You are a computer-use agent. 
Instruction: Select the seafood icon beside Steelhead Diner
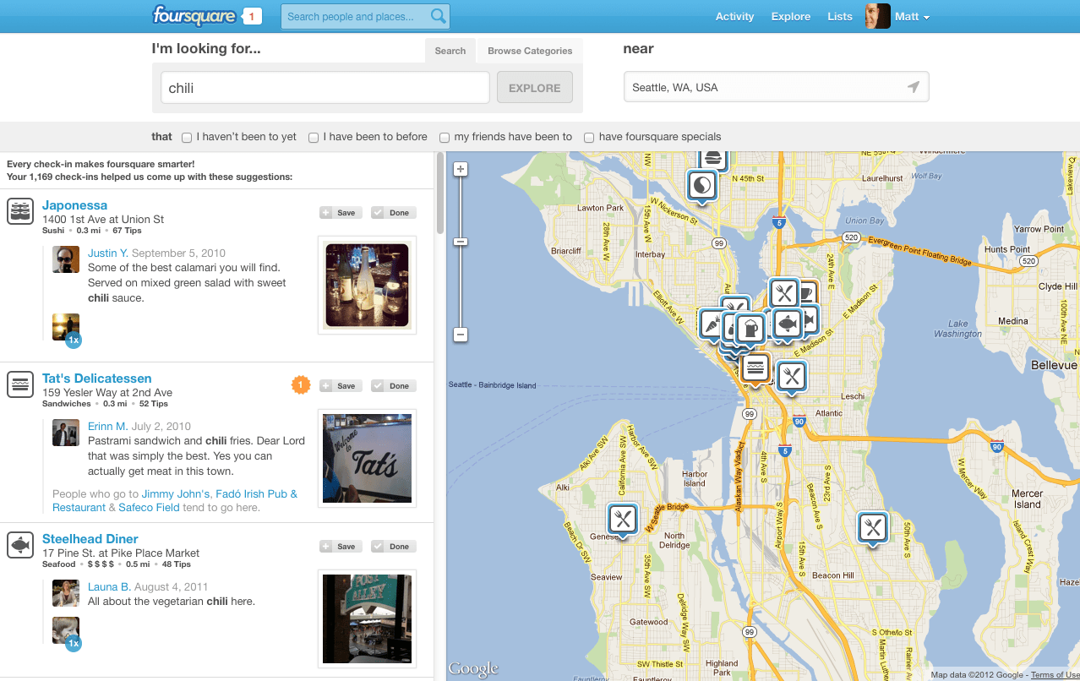(19, 544)
